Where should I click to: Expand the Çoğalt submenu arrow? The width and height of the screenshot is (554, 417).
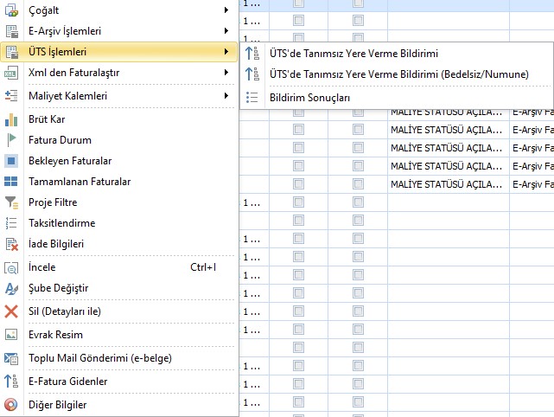point(226,10)
